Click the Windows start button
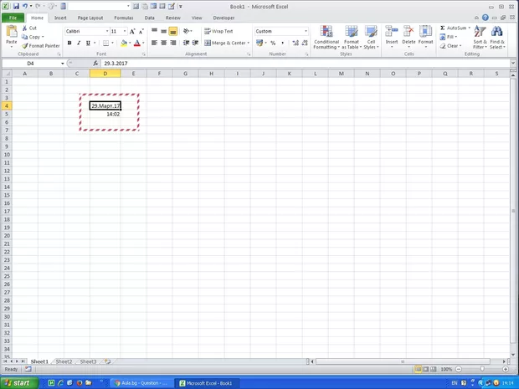 click(18, 382)
